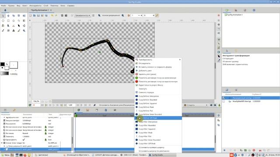This screenshot has height=157, width=280.
Task: Select the Zoom tool in toolbox
Action: click(x=24, y=31)
